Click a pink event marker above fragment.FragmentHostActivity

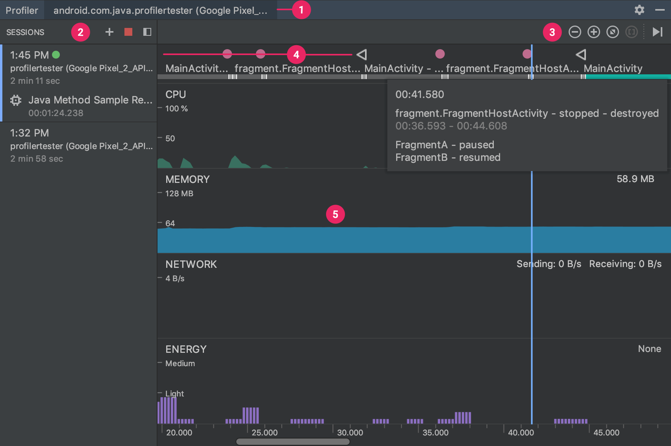tap(260, 53)
